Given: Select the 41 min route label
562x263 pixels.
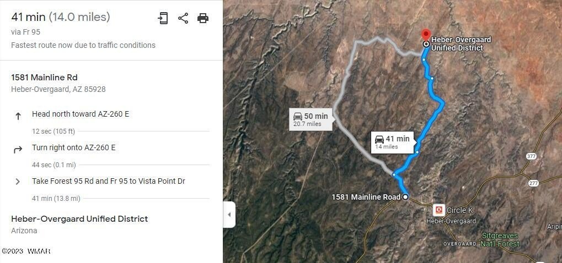Looking at the screenshot, I should (x=392, y=142).
